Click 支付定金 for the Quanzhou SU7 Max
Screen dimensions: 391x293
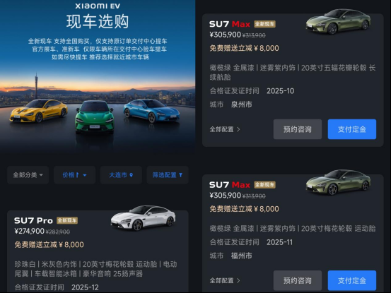coord(352,129)
